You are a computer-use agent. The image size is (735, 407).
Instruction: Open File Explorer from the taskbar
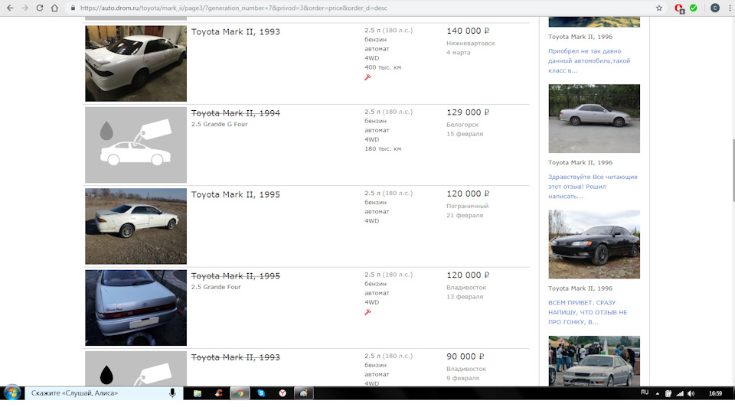tap(198, 393)
